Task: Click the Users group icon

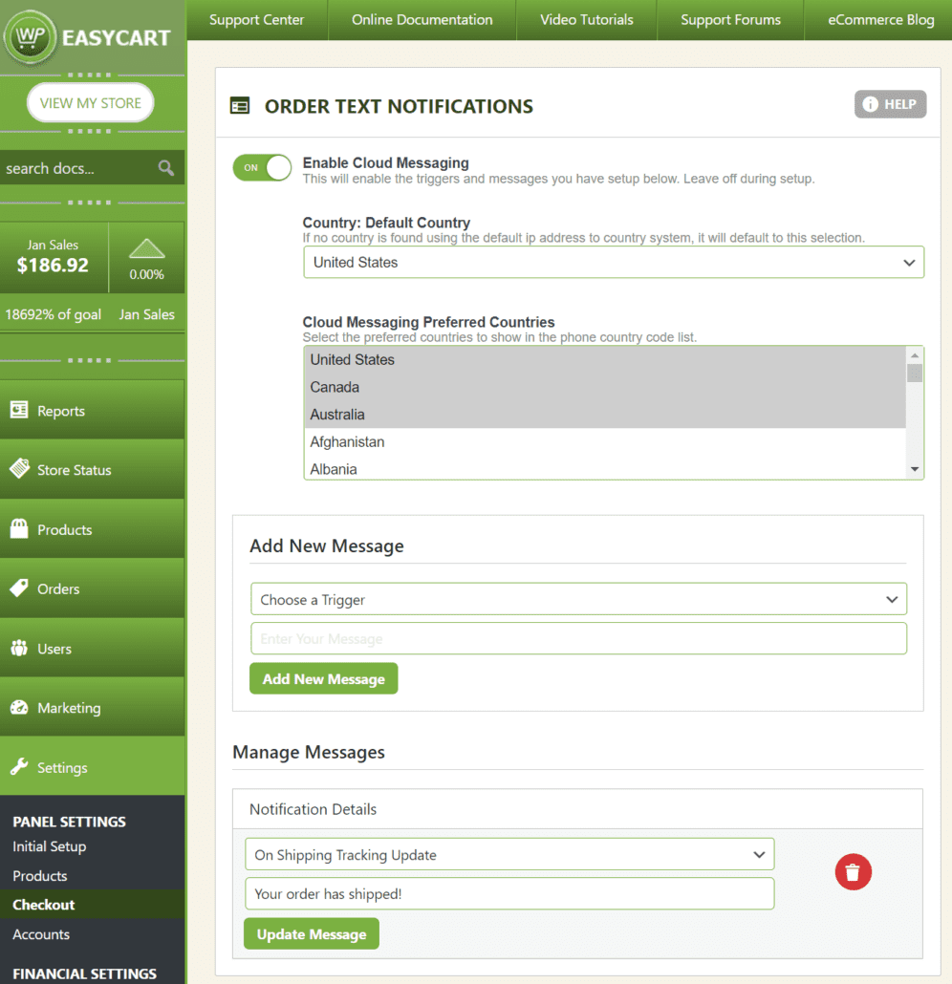Action: 18,649
